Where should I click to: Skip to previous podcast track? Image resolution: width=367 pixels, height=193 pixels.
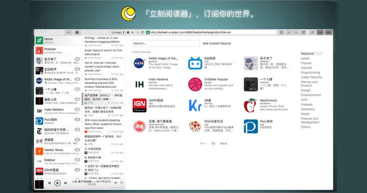click(49, 183)
